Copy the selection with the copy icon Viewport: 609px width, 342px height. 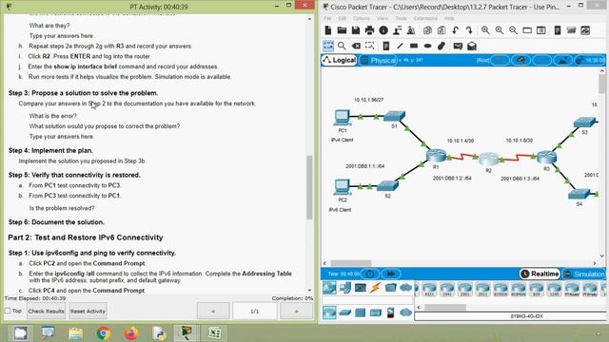(x=427, y=30)
